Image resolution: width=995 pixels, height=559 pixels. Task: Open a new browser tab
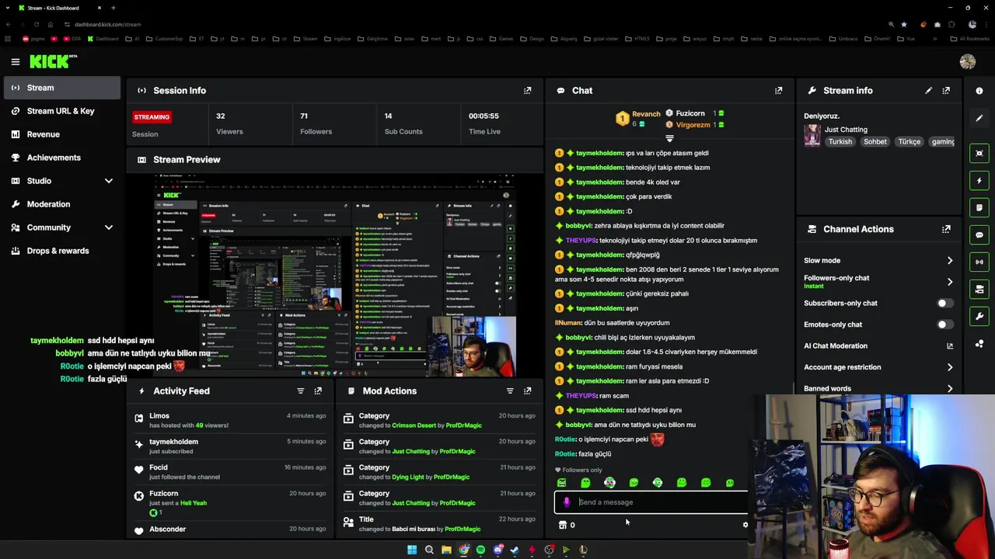[113, 8]
